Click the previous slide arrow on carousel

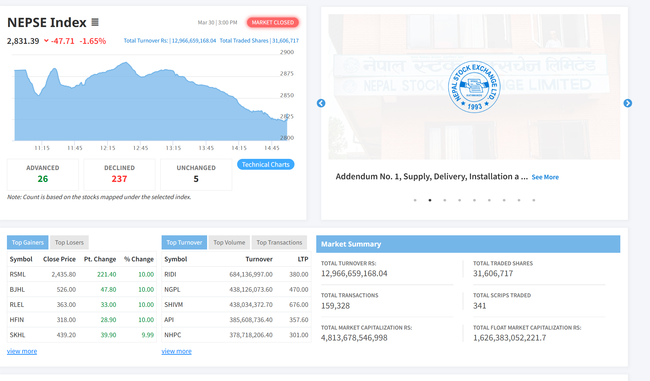pos(321,103)
